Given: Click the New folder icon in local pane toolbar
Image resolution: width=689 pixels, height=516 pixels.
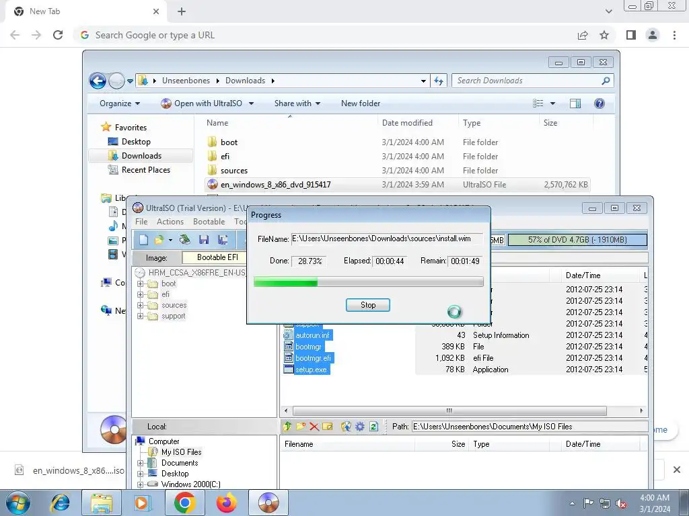Looking at the screenshot, I should pyautogui.click(x=301, y=426).
